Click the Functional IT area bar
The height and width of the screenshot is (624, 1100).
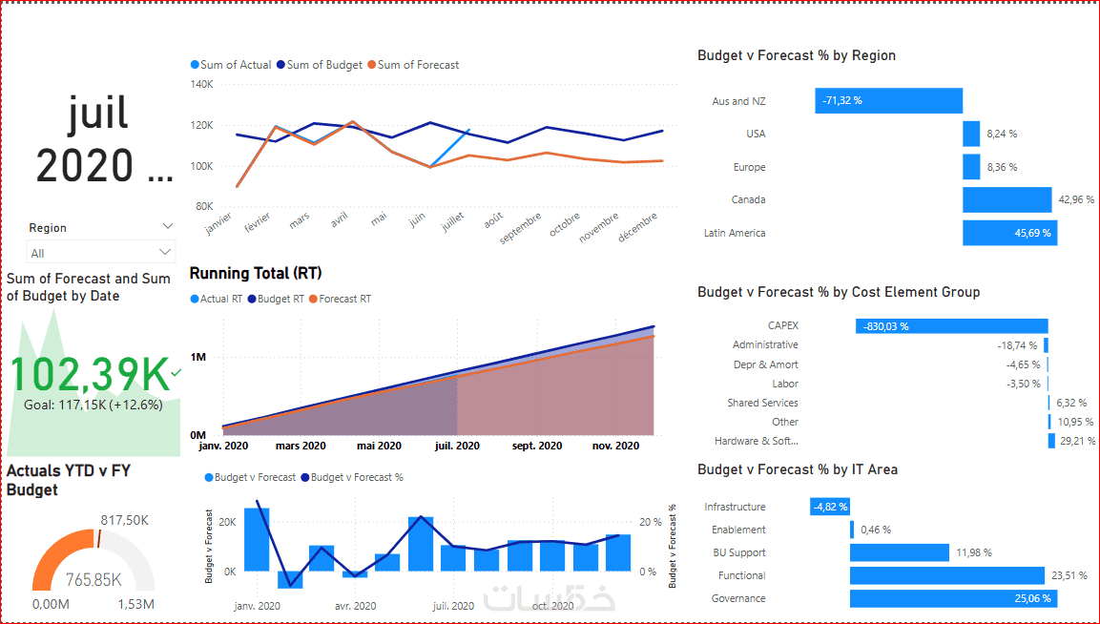coord(947,575)
